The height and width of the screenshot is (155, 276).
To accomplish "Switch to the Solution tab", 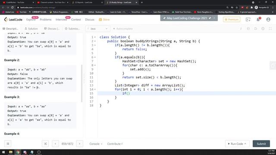I will (x=31, y=28).
